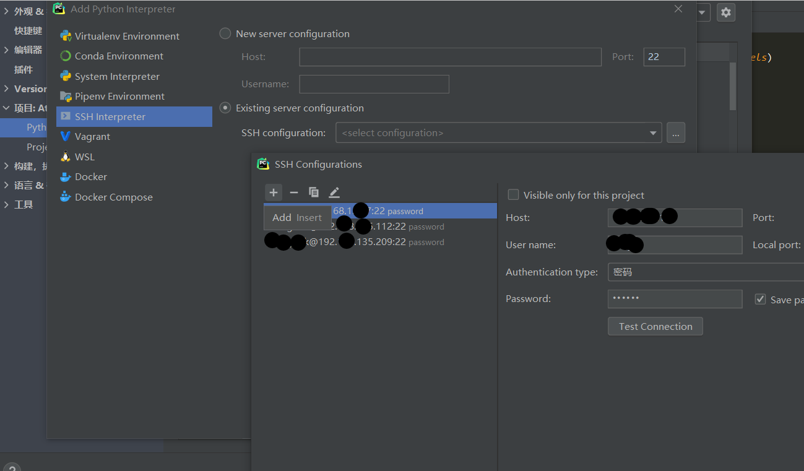Expand the 外观 settings tree node

(x=6, y=11)
